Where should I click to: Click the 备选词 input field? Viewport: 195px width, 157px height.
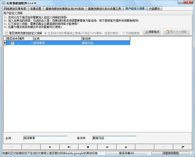(x=114, y=138)
